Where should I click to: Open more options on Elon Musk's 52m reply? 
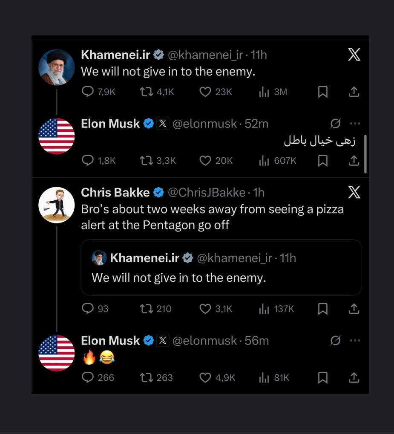pos(355,124)
